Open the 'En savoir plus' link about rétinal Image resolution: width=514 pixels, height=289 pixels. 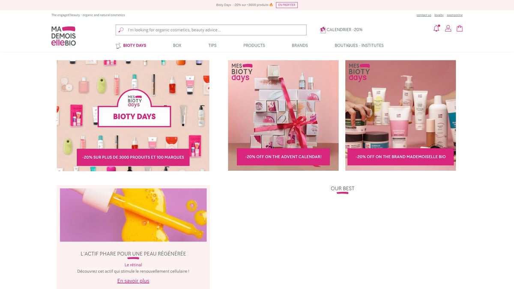click(x=133, y=280)
